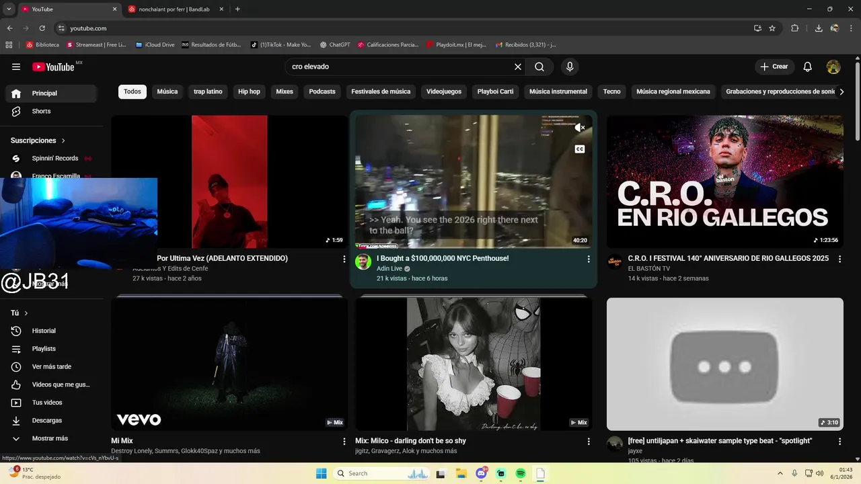Screen dimensions: 861x484
Task: Select the Festivales de música chip
Action: [x=381, y=91]
